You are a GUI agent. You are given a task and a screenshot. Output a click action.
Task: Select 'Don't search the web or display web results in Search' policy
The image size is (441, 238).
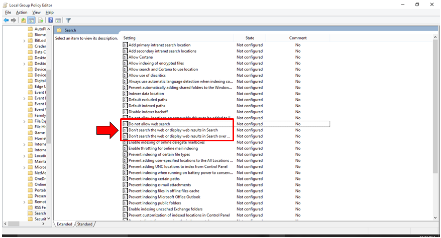coord(173,130)
